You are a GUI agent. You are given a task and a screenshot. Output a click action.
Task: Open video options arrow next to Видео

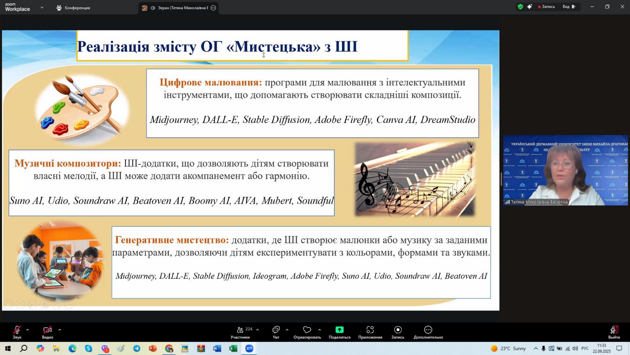click(x=59, y=330)
